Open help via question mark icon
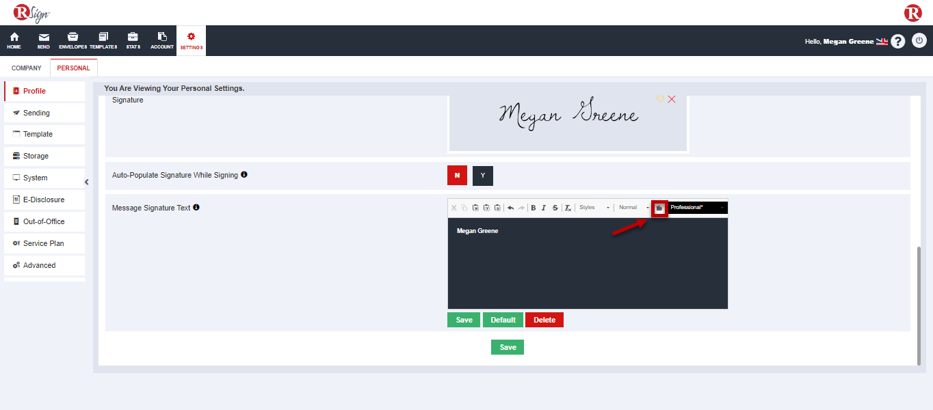 [x=898, y=41]
